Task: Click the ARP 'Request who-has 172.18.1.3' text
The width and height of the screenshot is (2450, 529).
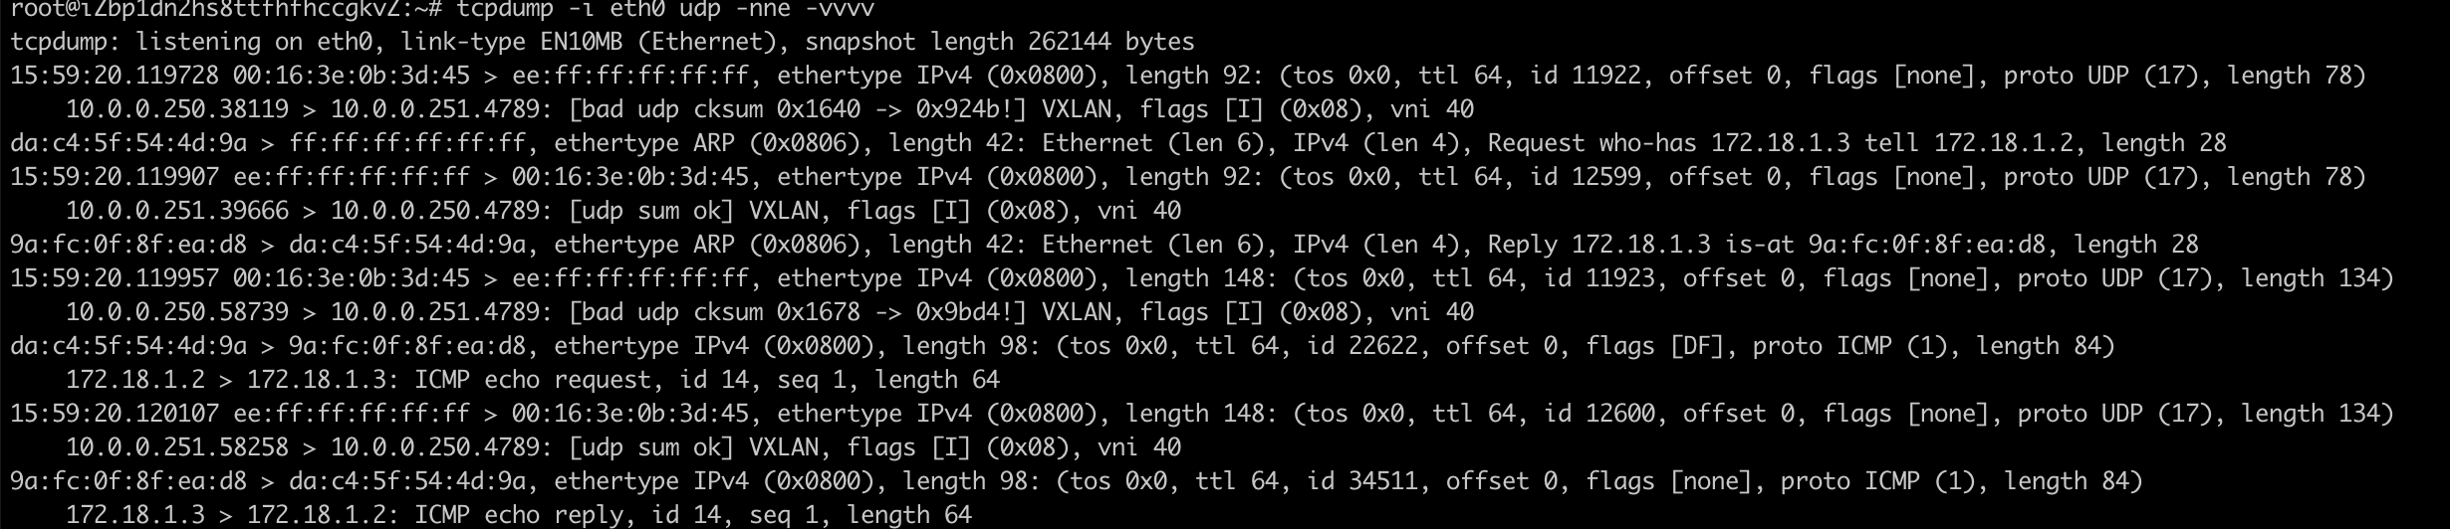Action: point(1668,143)
